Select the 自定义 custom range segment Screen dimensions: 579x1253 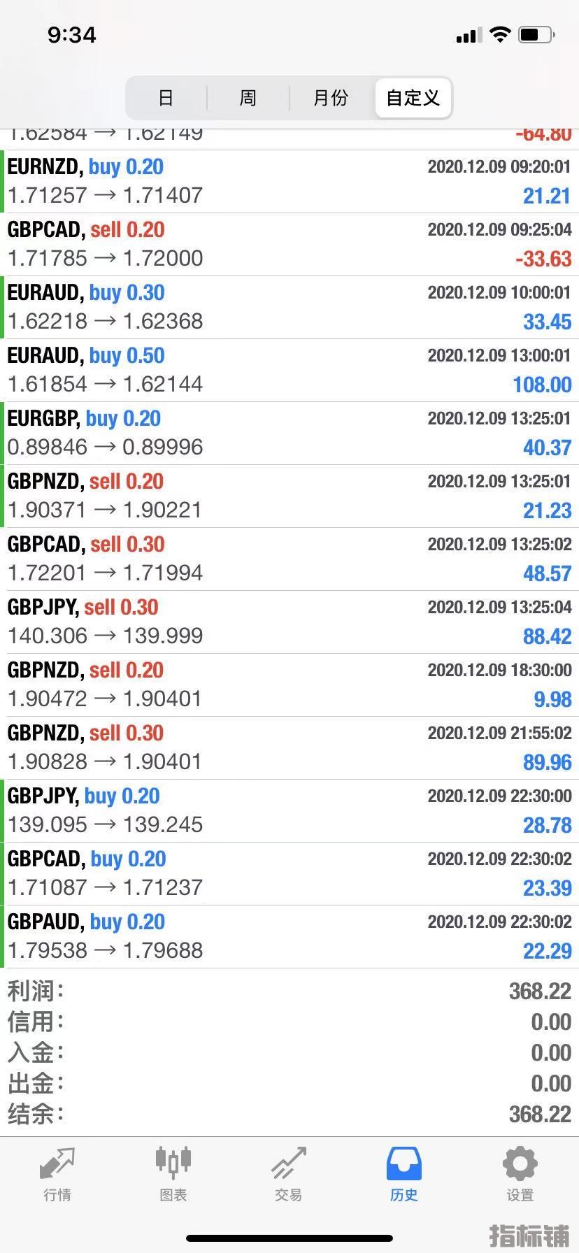coord(413,98)
